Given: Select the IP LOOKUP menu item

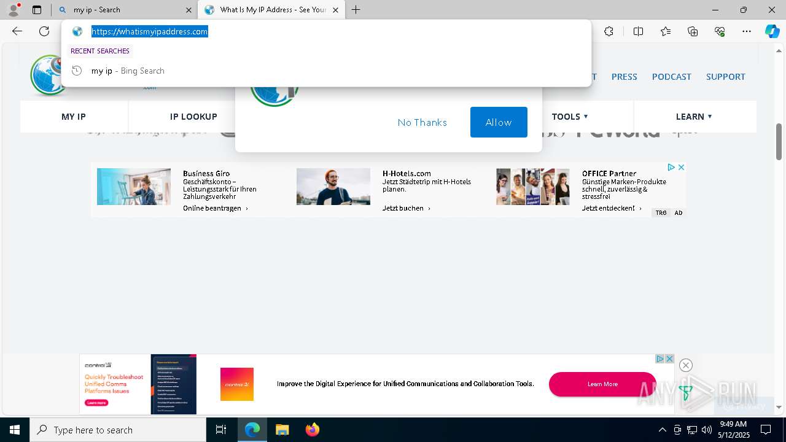Looking at the screenshot, I should [x=193, y=117].
